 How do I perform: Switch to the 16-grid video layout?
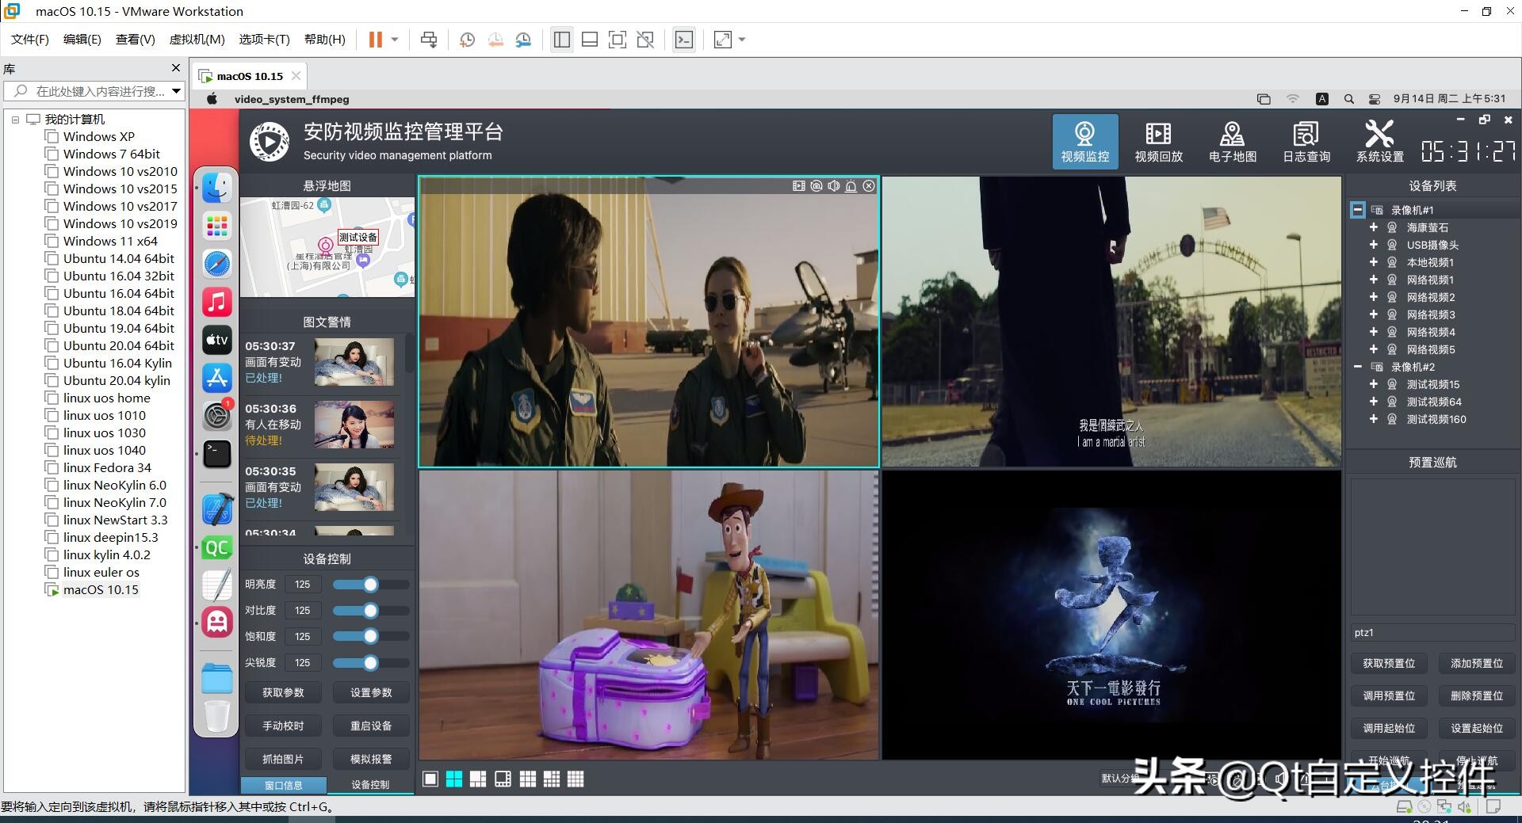576,779
